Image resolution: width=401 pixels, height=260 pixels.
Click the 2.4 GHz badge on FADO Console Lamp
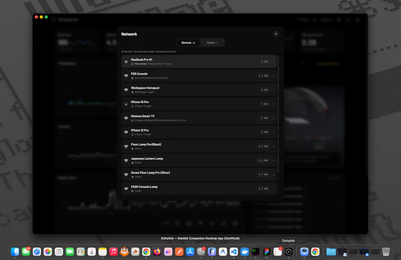click(263, 188)
